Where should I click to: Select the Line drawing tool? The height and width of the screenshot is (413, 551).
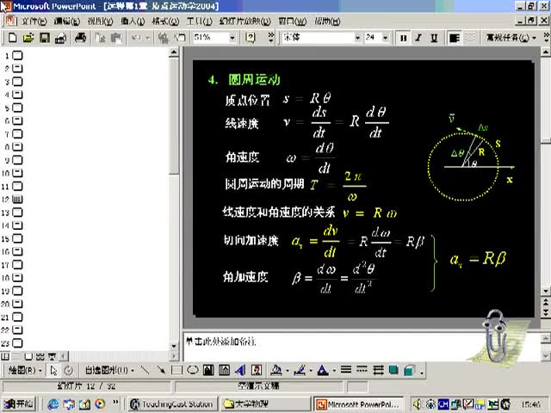tap(145, 370)
